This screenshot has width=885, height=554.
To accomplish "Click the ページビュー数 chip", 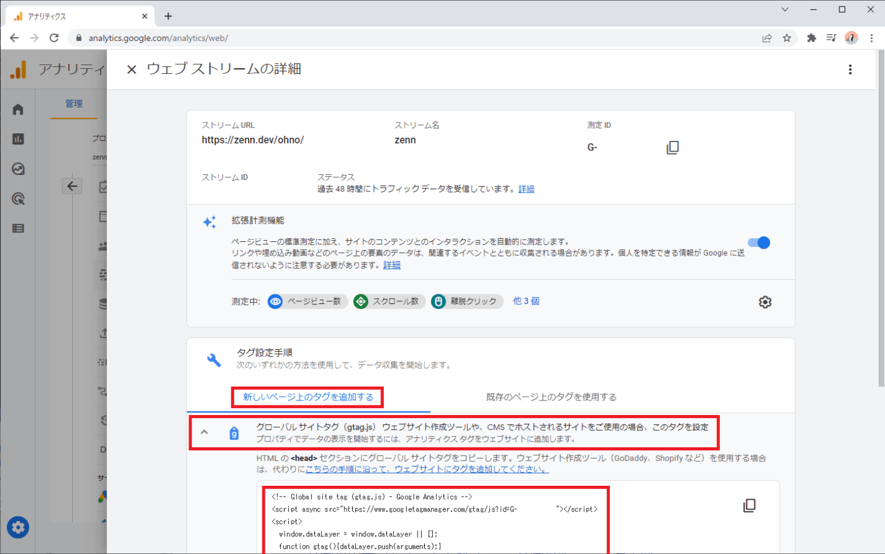I will 307,301.
